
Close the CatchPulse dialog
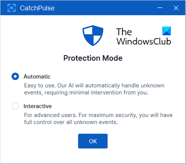click(176, 8)
